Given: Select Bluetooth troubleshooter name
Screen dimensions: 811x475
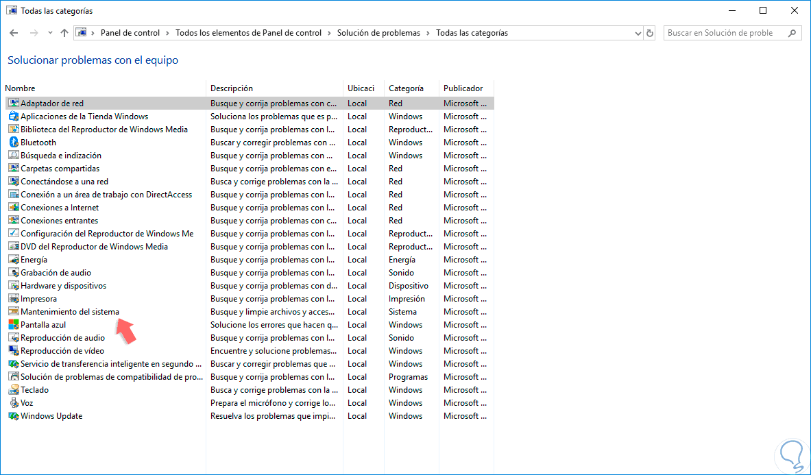Looking at the screenshot, I should pyautogui.click(x=38, y=142).
